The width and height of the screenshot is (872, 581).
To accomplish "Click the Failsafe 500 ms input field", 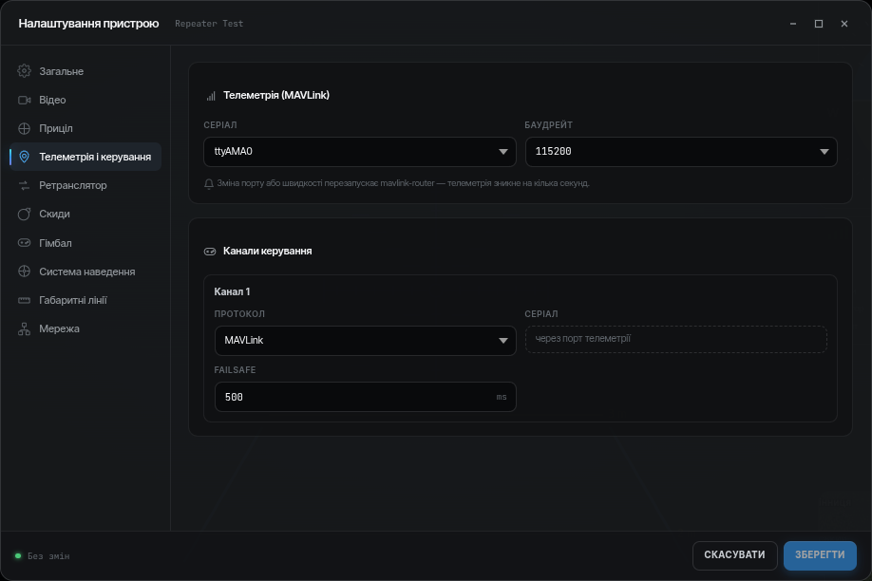I will tap(366, 397).
